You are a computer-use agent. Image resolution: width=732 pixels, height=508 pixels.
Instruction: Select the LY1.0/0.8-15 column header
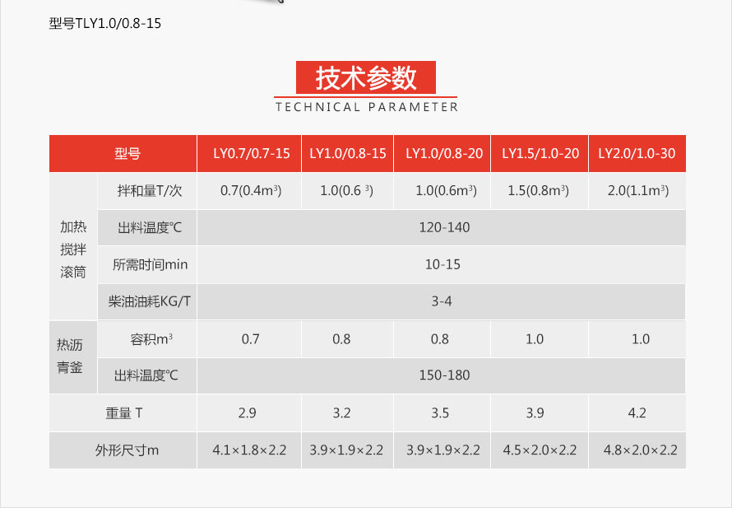coord(347,154)
